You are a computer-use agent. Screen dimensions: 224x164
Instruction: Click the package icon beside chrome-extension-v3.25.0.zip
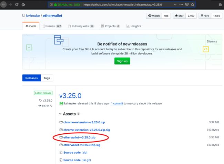(x=61, y=122)
